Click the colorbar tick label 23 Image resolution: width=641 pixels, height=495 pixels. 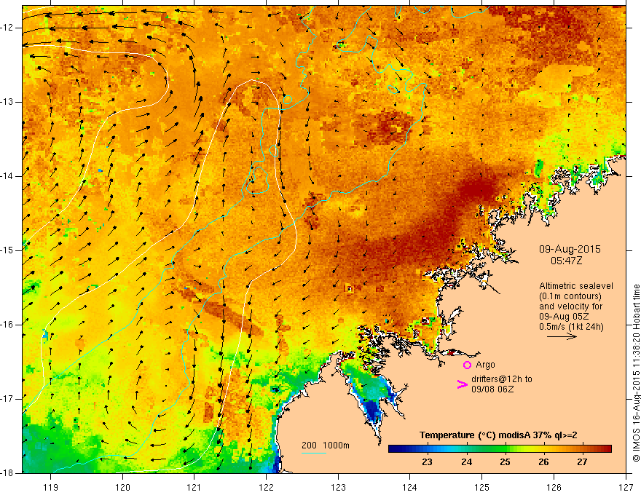tap(427, 462)
